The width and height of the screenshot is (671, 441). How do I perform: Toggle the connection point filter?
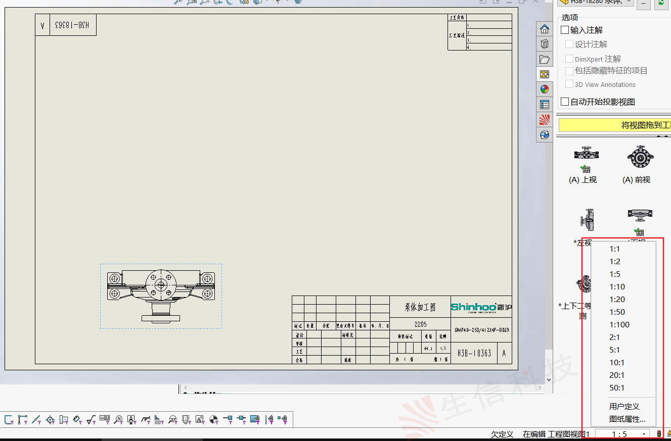[228, 419]
